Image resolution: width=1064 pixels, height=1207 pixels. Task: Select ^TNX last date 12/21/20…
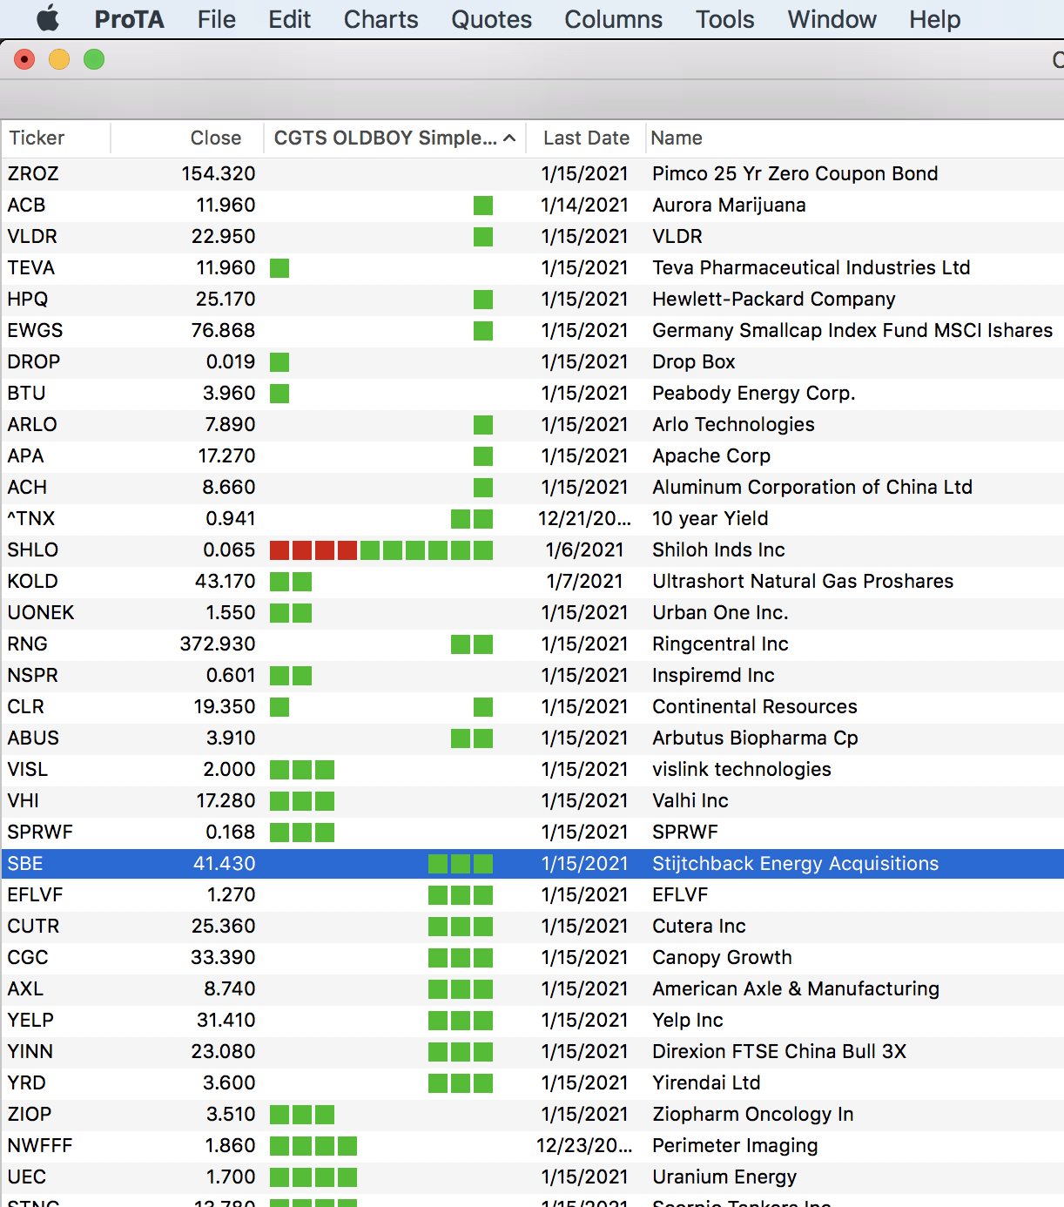[x=584, y=518]
